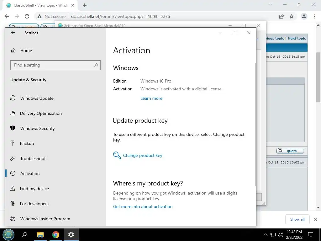This screenshot has width=321, height=241.
Task: Open a new Chrome tab
Action: [x=85, y=5]
